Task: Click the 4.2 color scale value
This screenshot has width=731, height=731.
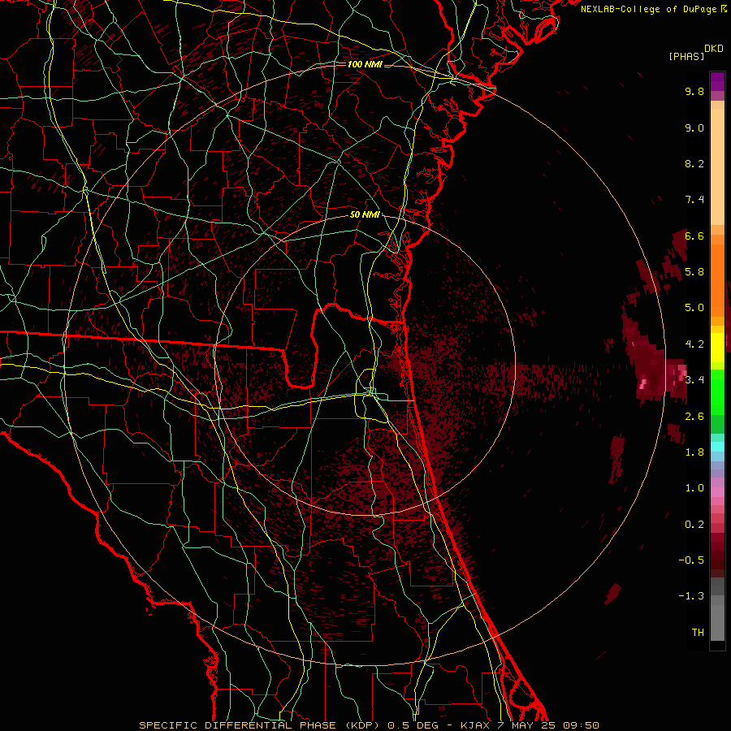Action: click(694, 344)
